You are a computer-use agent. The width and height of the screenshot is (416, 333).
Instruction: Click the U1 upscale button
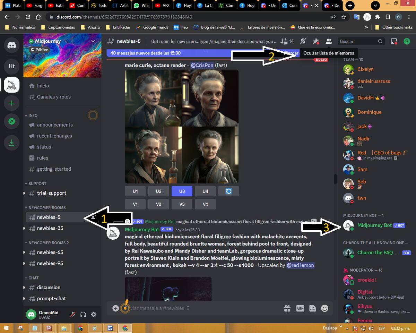135,191
